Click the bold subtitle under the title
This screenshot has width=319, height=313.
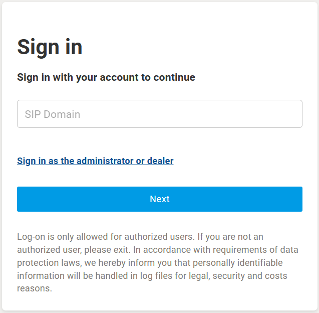coord(106,77)
